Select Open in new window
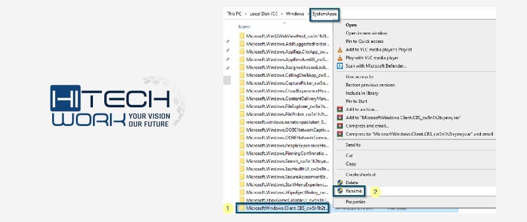This screenshot has height=222, width=527. click(366, 33)
